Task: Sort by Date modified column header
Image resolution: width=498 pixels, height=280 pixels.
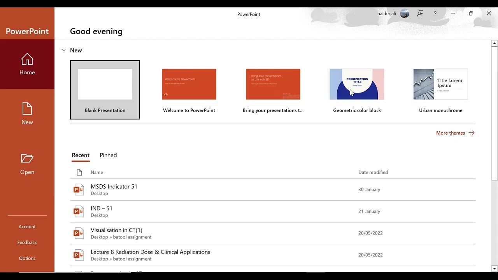Action: tap(373, 172)
